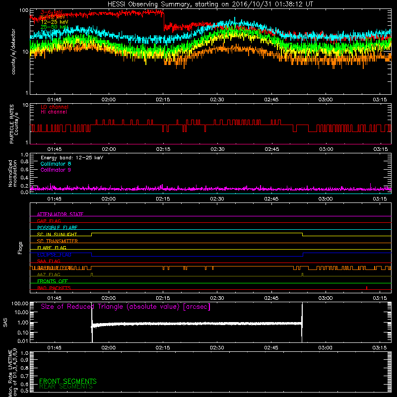Select the 12-25 keV yellow legend label

click(x=54, y=22)
